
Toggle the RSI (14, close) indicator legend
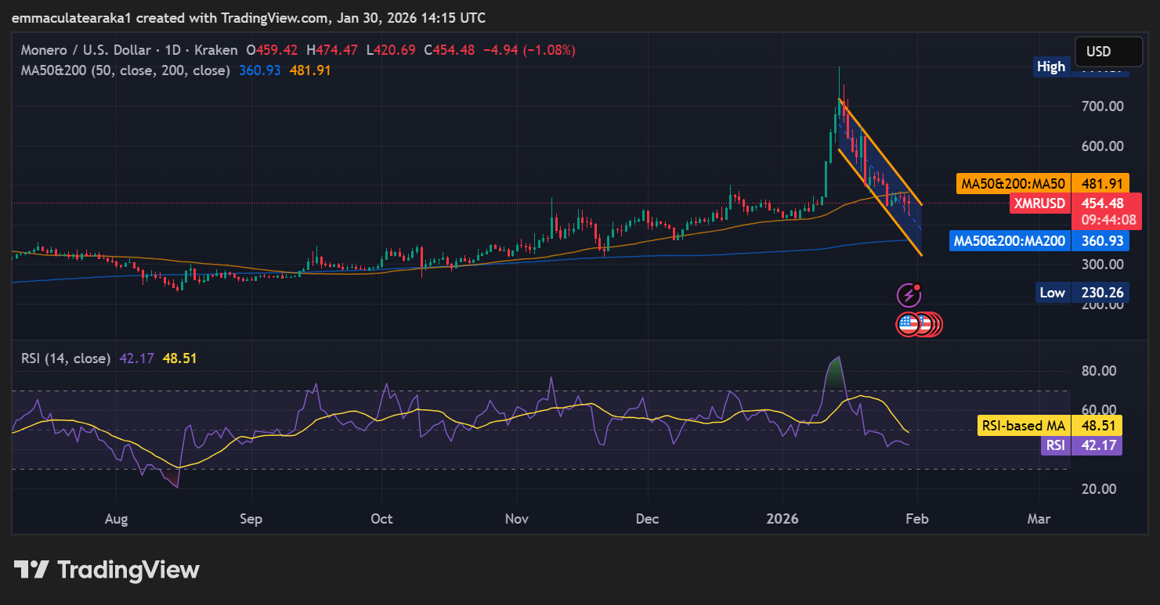tap(66, 358)
